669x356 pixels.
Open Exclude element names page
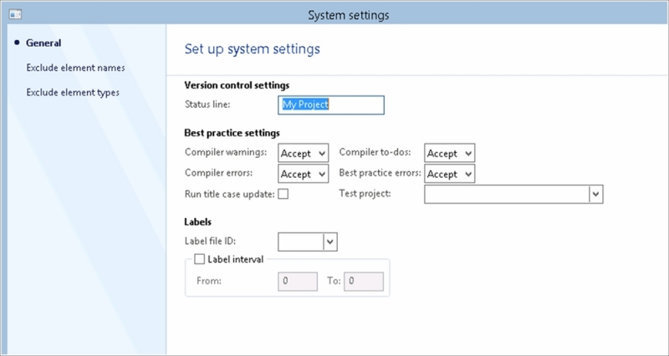pyautogui.click(x=75, y=68)
